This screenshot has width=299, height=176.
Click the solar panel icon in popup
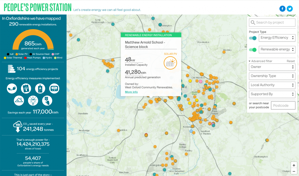[x=170, y=63]
